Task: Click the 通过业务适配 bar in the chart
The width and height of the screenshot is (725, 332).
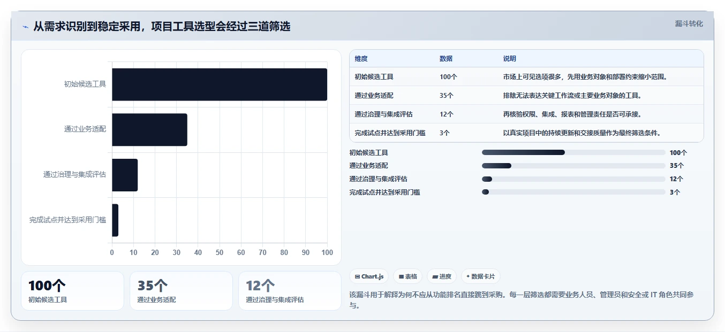Action: pos(149,129)
